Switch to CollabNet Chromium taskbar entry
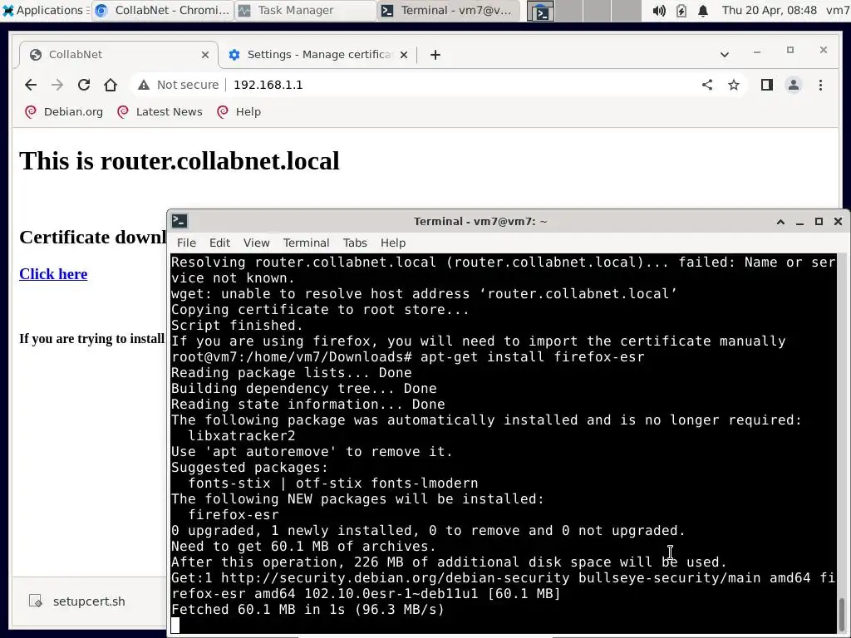The width and height of the screenshot is (851, 638). (x=162, y=10)
